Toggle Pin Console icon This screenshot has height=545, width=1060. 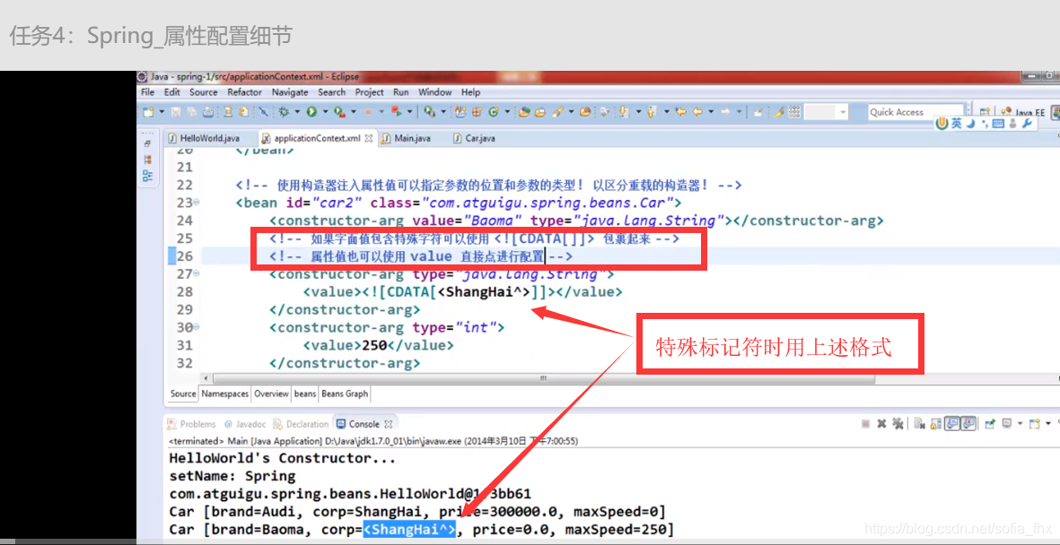990,423
